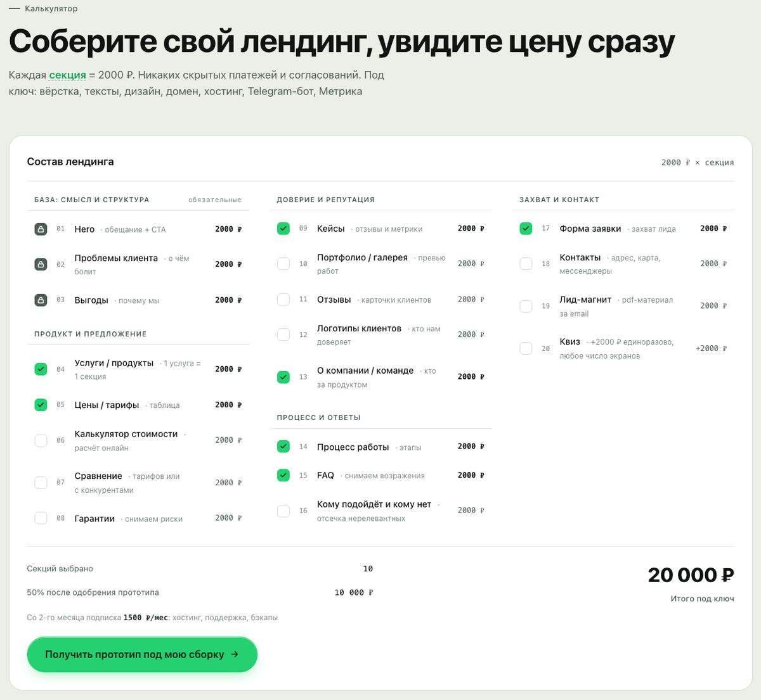Viewport: 761px width, 700px height.
Task: Toggle off the FAQ checkbox
Action: click(283, 475)
